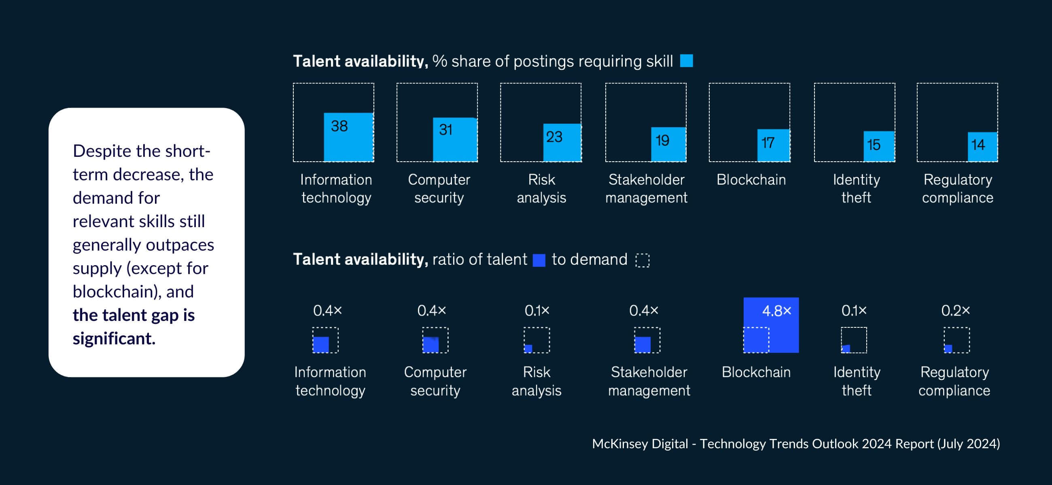Select the Computer security 0.4× ratio square
The height and width of the screenshot is (485, 1052).
point(431,344)
